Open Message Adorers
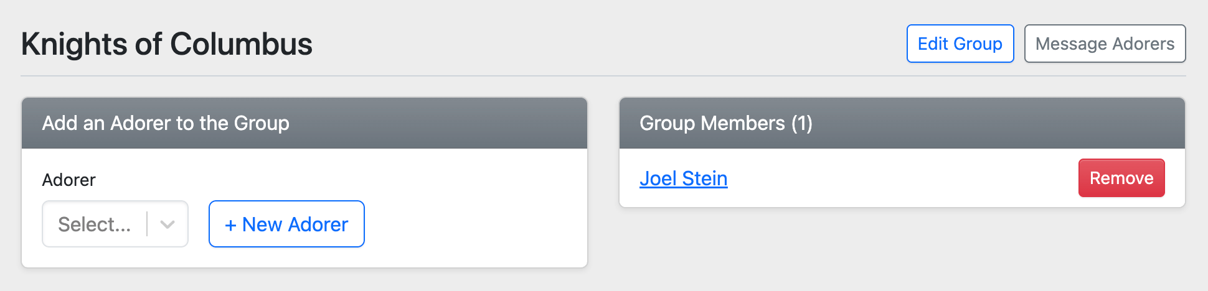This screenshot has height=291, width=1208. pyautogui.click(x=1105, y=44)
